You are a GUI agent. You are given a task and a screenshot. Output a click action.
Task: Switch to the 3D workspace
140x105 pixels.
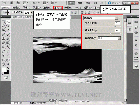coord(95,3)
